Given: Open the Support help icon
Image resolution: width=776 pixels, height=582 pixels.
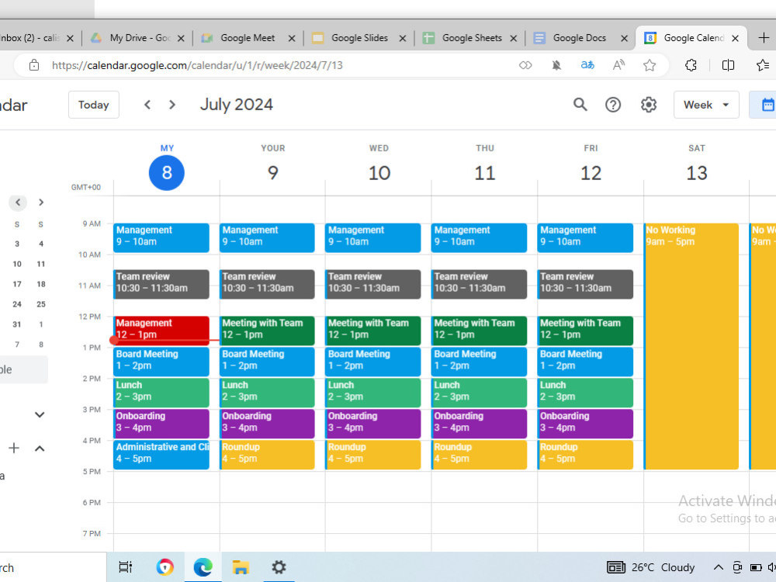Looking at the screenshot, I should [613, 105].
